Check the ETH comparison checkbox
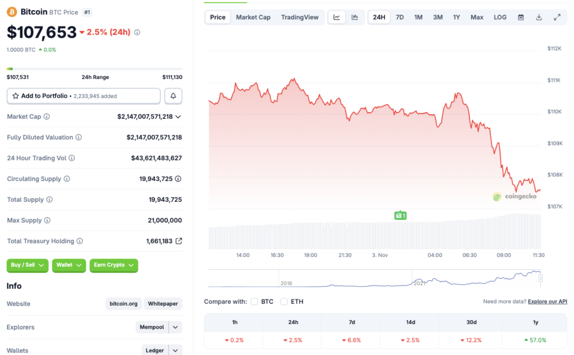This screenshot has height=355, width=574. pyautogui.click(x=284, y=301)
